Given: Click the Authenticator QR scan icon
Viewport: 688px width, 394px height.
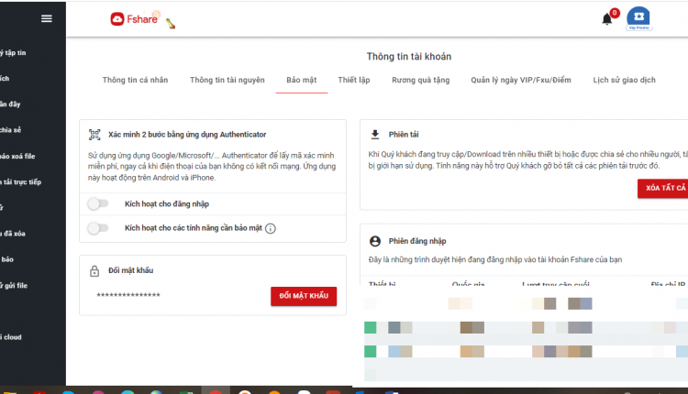Looking at the screenshot, I should pos(94,135).
